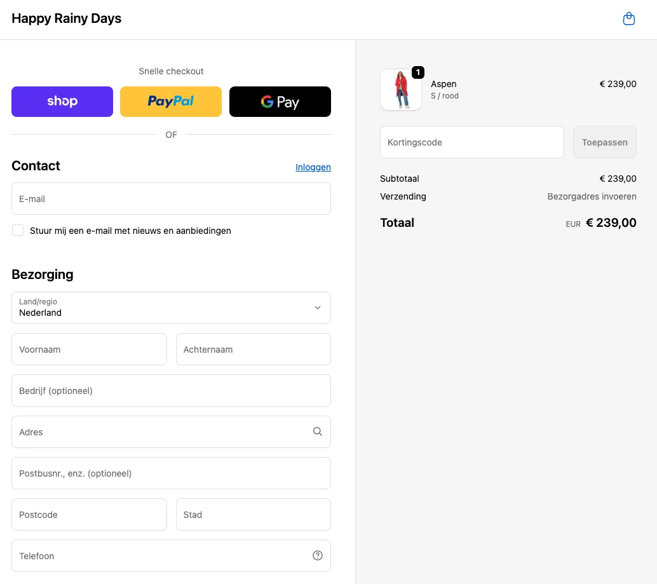This screenshot has height=584, width=657.
Task: Click the Happy Rainy Days store title
Action: pos(67,18)
